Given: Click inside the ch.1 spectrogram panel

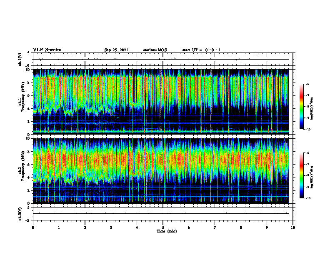Looking at the screenshot, I should pyautogui.click(x=161, y=102).
